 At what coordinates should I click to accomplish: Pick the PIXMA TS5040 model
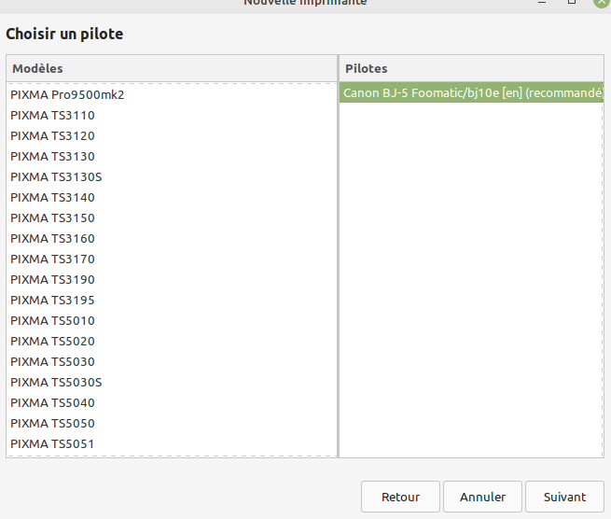click(52, 402)
